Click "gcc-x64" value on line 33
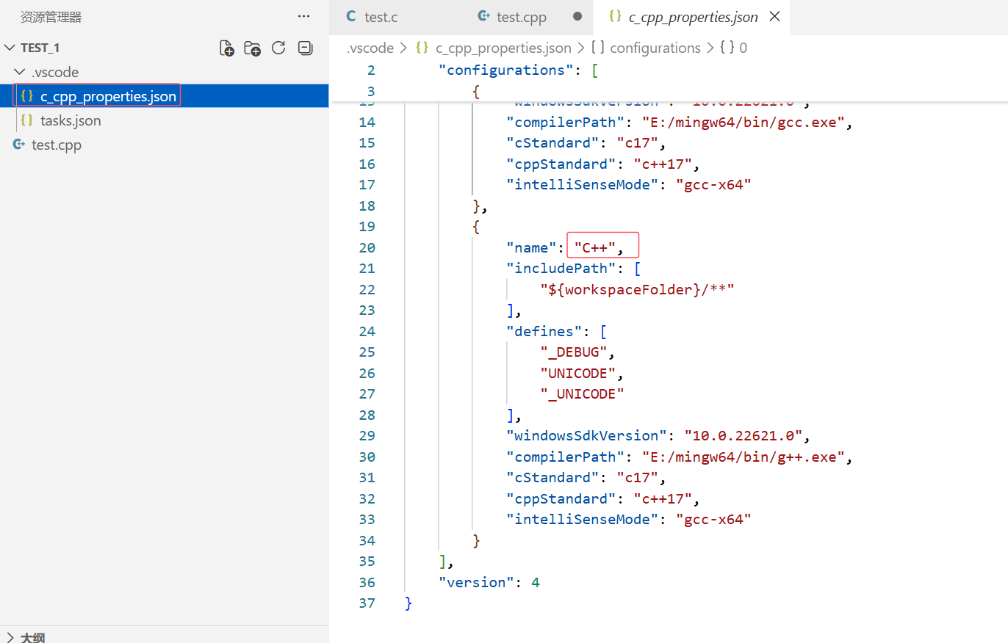Image resolution: width=1008 pixels, height=643 pixels. [x=713, y=519]
